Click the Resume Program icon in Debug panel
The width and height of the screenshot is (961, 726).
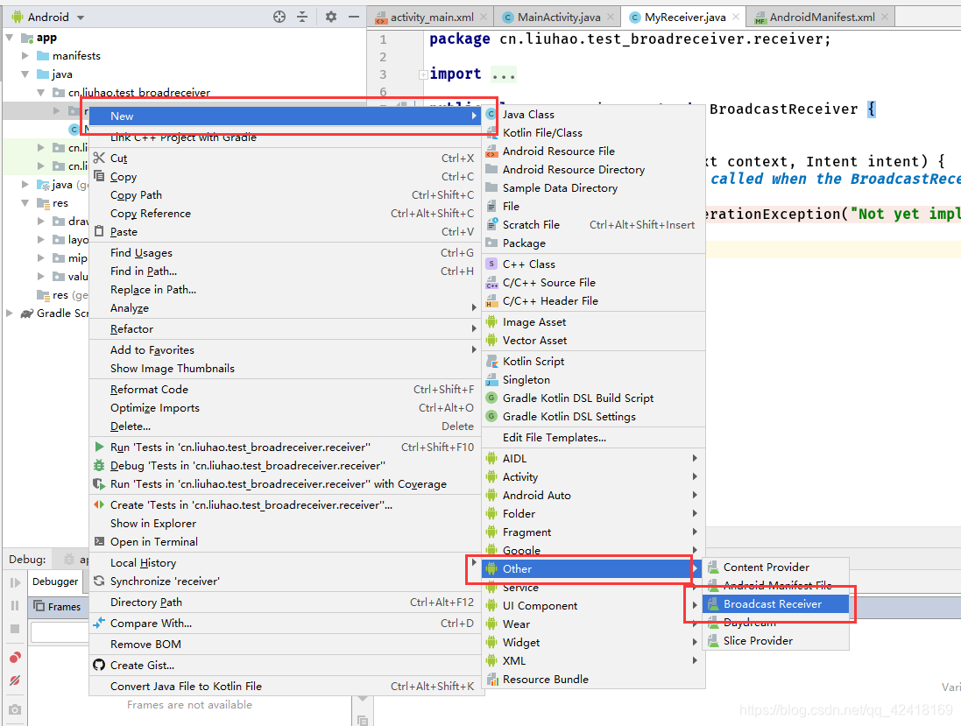pyautogui.click(x=15, y=582)
